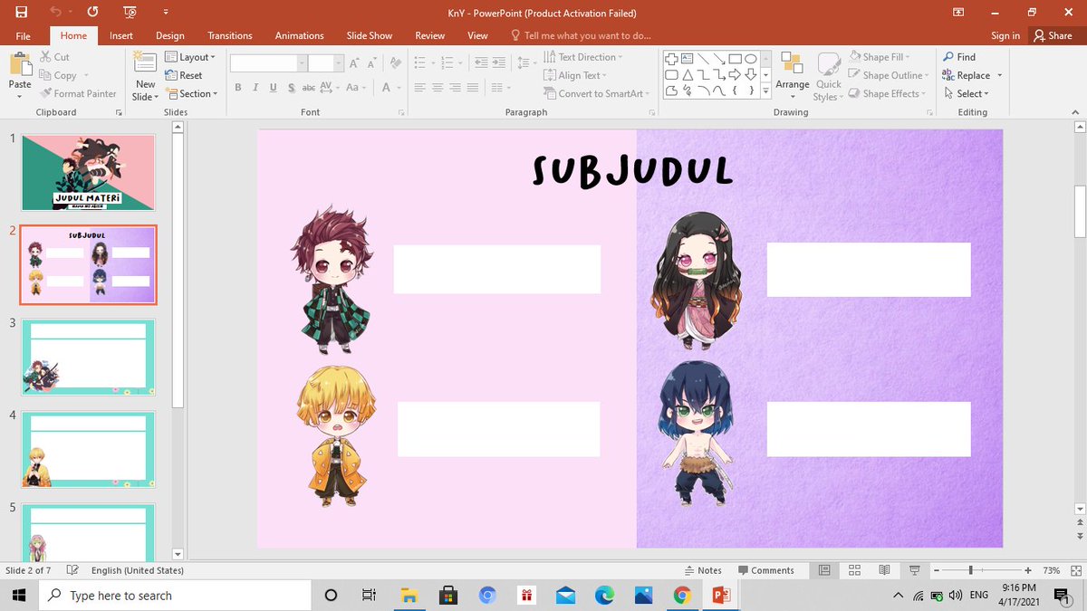Image resolution: width=1087 pixels, height=611 pixels.
Task: Click the Notes button in status bar
Action: (703, 570)
